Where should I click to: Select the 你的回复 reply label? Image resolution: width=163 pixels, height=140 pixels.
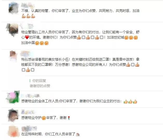tap(39, 81)
